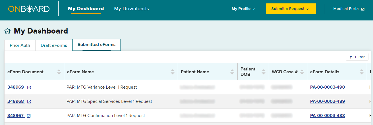Screen dimensions: 373x125
Task: Switch to the Prior Auth tab
Action: (x=20, y=45)
